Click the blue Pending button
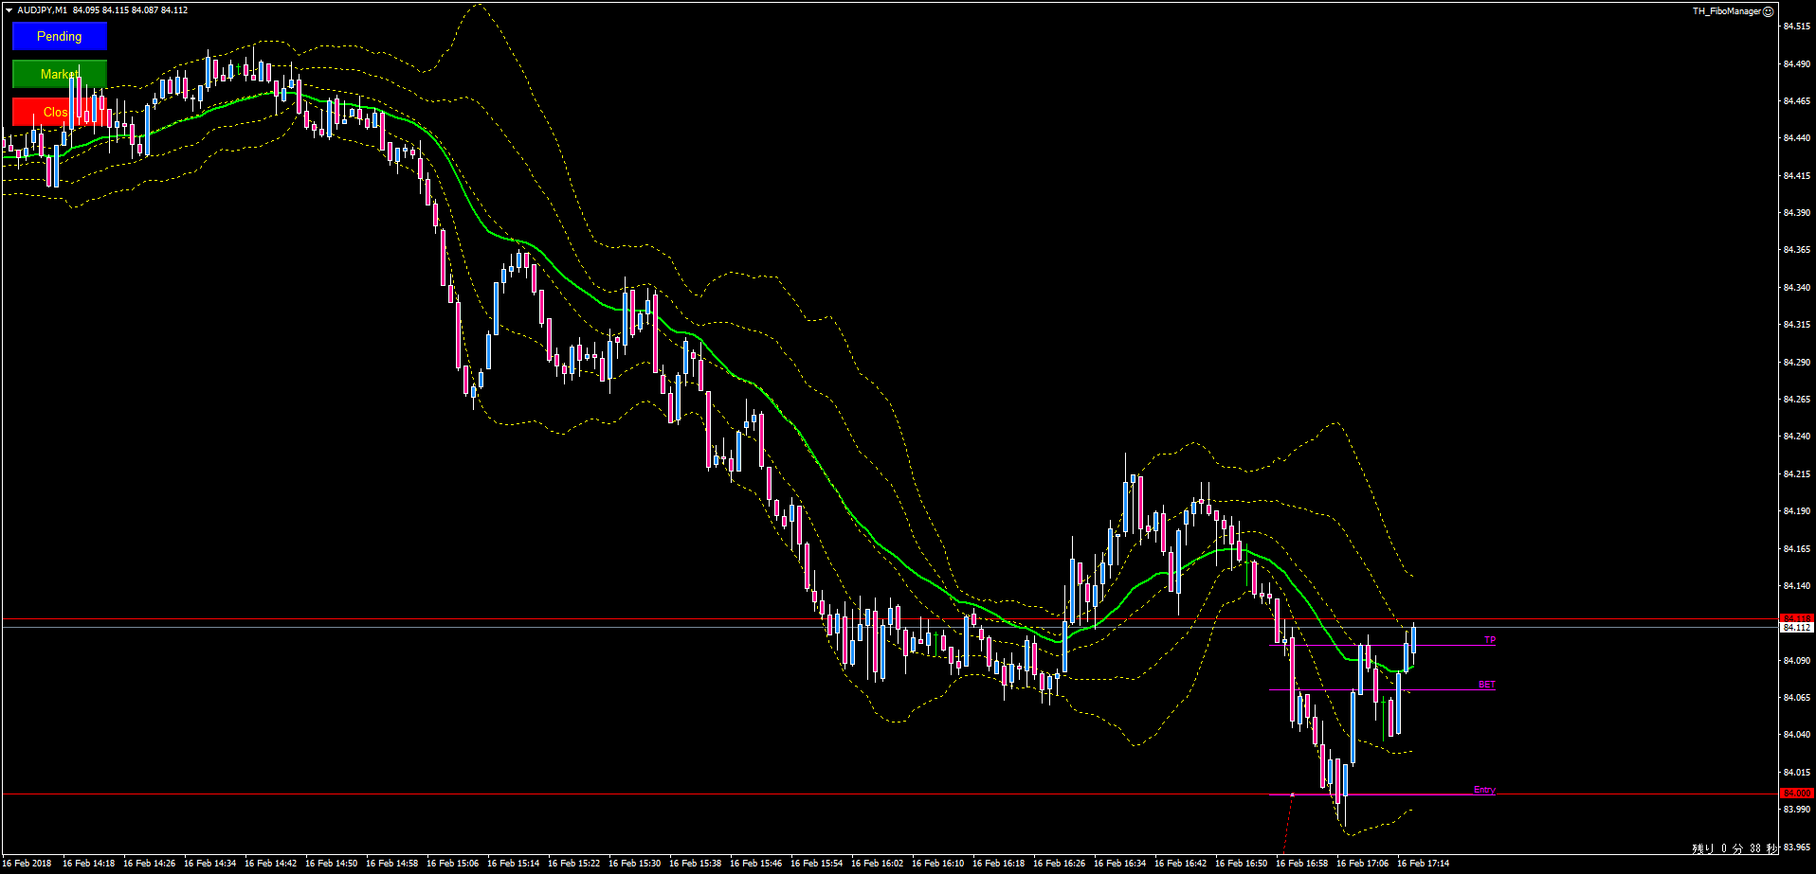The width and height of the screenshot is (1816, 874). pos(60,36)
